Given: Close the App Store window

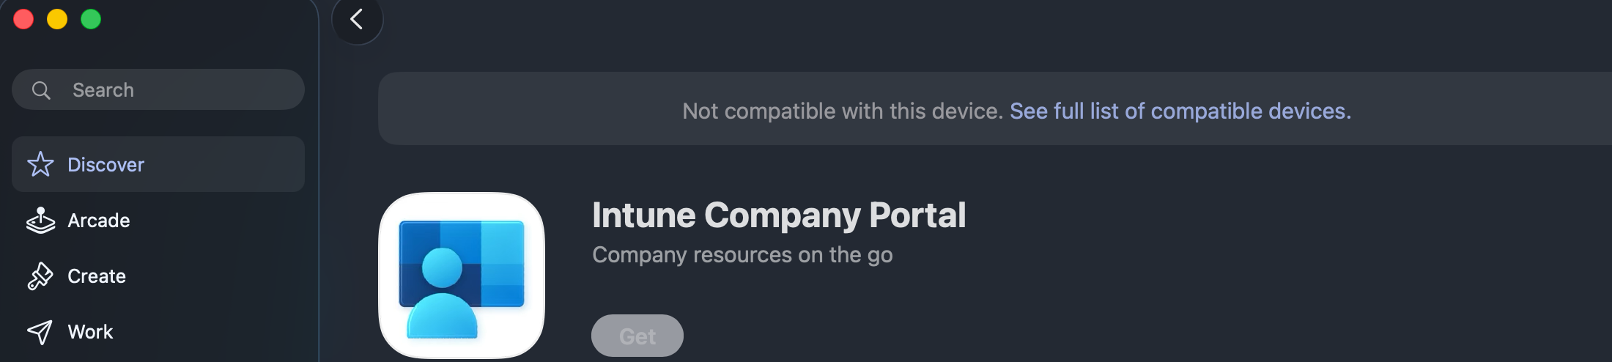Looking at the screenshot, I should tap(23, 19).
